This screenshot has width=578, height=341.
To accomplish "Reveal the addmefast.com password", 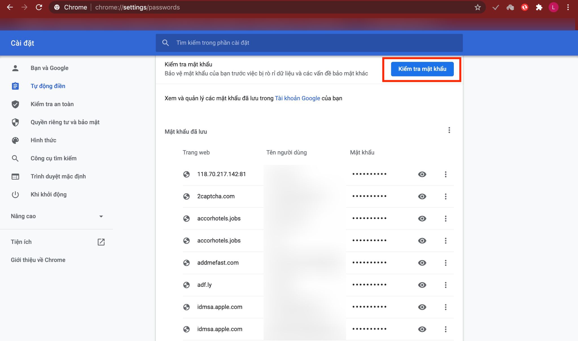I will point(422,263).
